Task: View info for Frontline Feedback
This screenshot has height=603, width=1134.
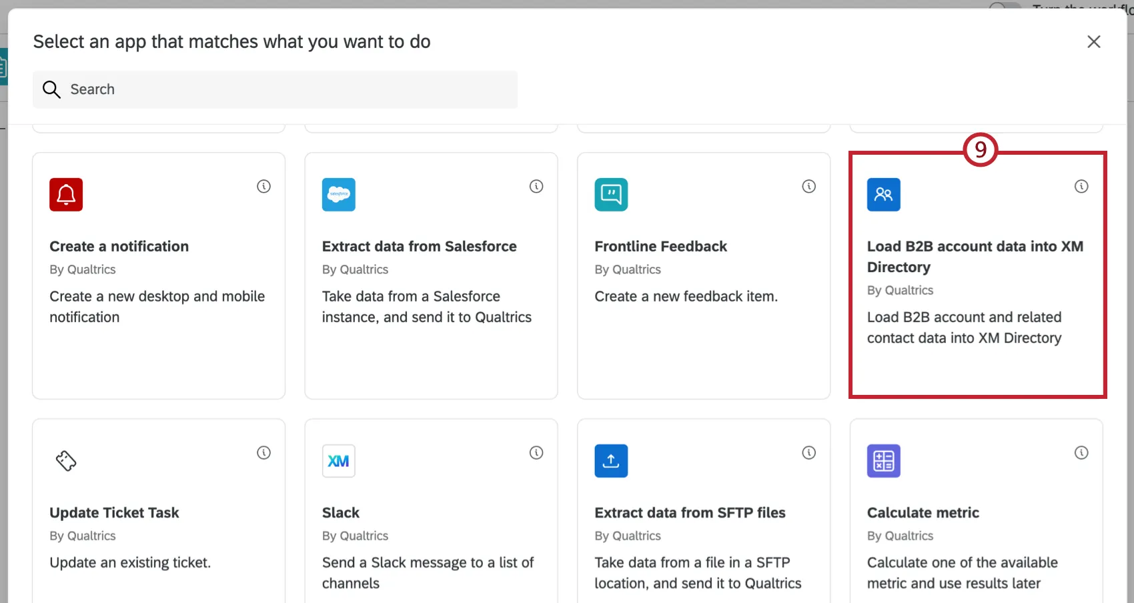Action: [809, 186]
